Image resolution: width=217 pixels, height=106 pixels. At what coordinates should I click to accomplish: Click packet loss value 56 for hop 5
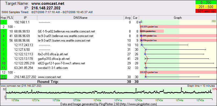[x=11, y=41]
